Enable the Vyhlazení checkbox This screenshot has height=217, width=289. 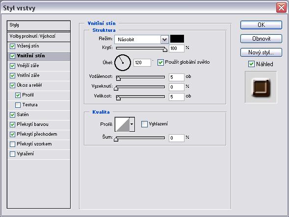tap(144, 124)
